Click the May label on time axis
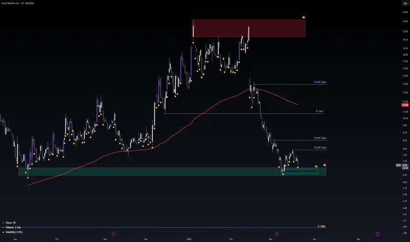 pyautogui.click(x=359, y=239)
